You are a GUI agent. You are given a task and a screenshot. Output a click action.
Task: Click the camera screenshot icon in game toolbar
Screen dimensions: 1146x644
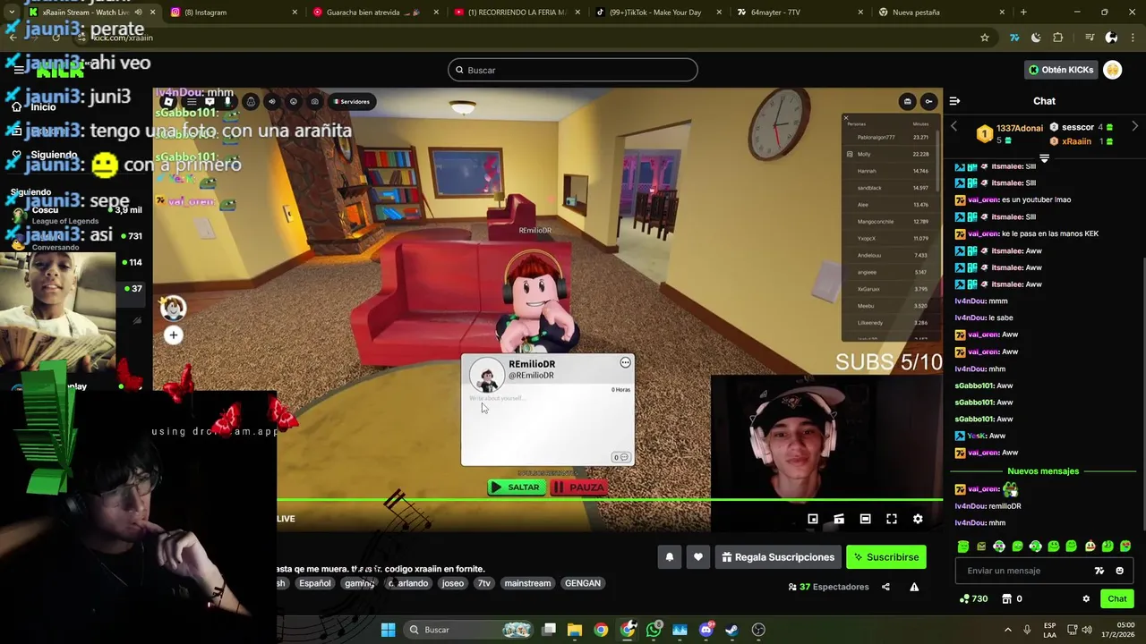(314, 102)
